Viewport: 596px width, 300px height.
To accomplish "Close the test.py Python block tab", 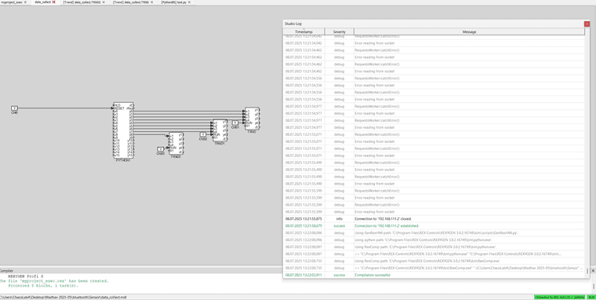I will 189,2.
